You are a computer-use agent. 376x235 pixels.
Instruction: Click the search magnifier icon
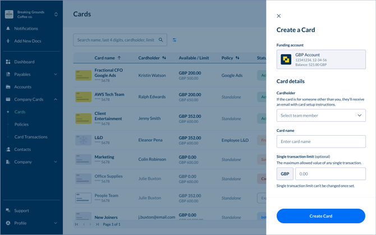[x=161, y=40]
